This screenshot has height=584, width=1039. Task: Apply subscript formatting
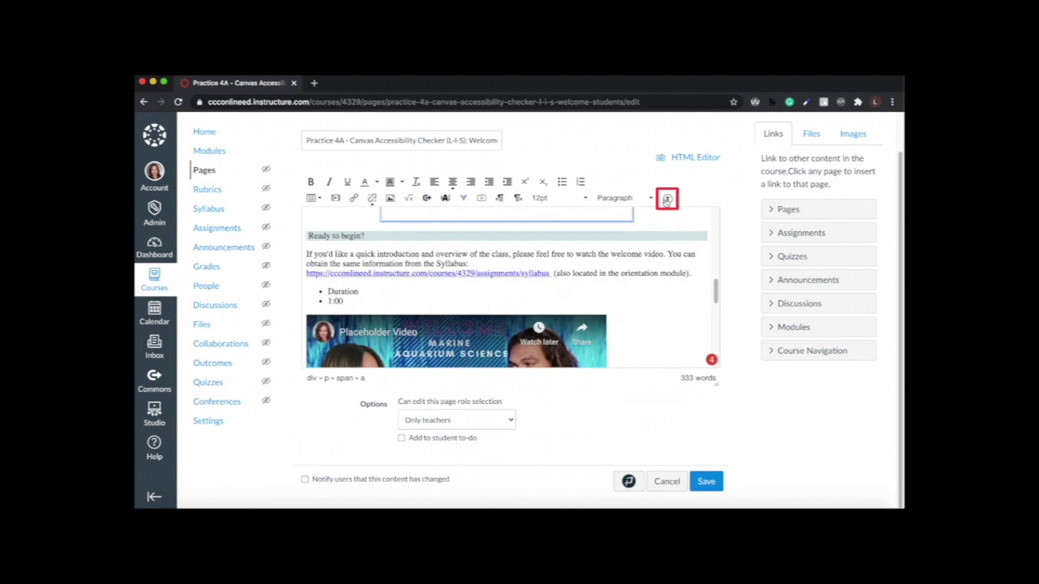coord(543,182)
